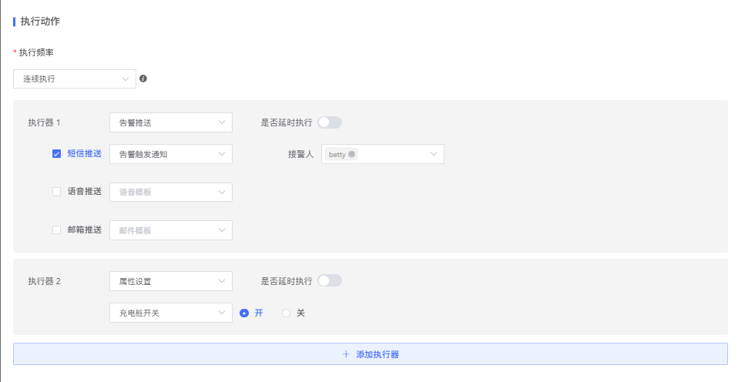
Task: Open the 告警触发通知 SMS template dropdown
Action: [170, 154]
